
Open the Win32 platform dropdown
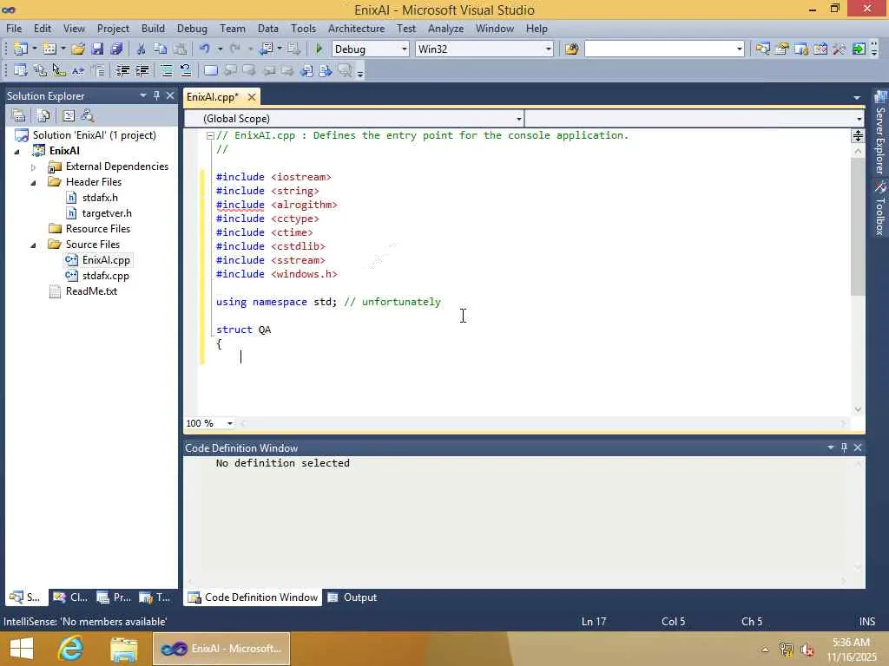(548, 49)
